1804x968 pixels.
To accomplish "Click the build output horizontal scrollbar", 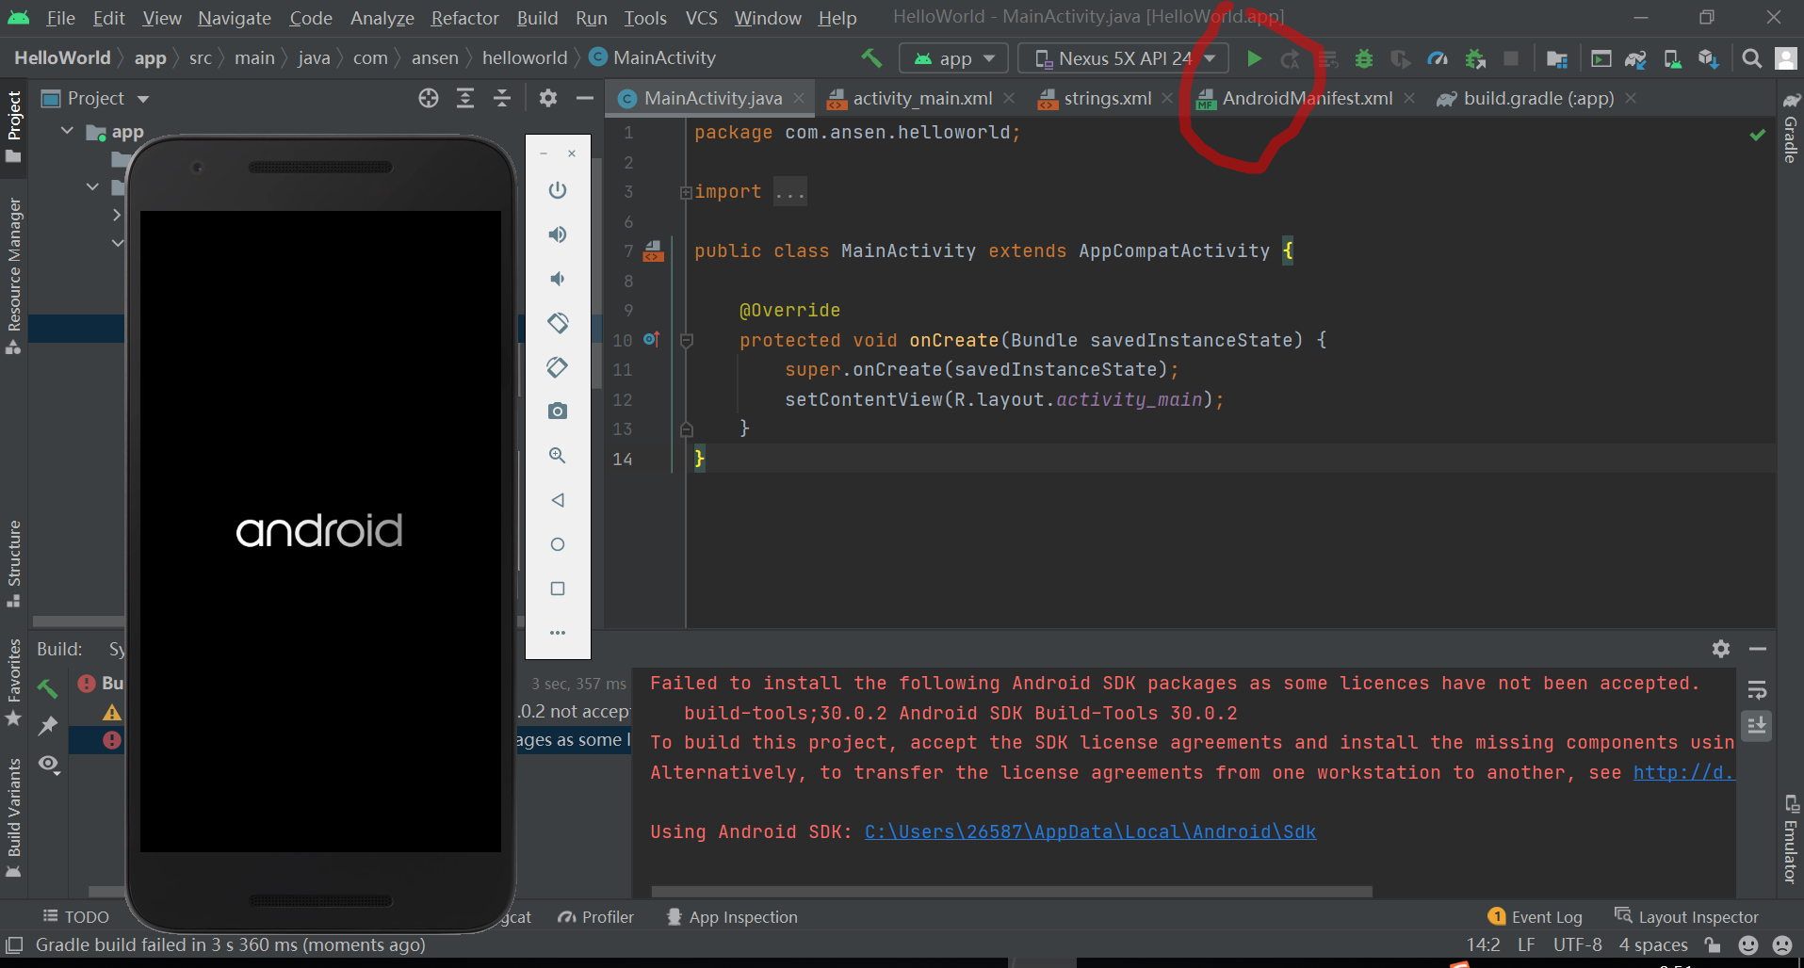I will point(1012,891).
